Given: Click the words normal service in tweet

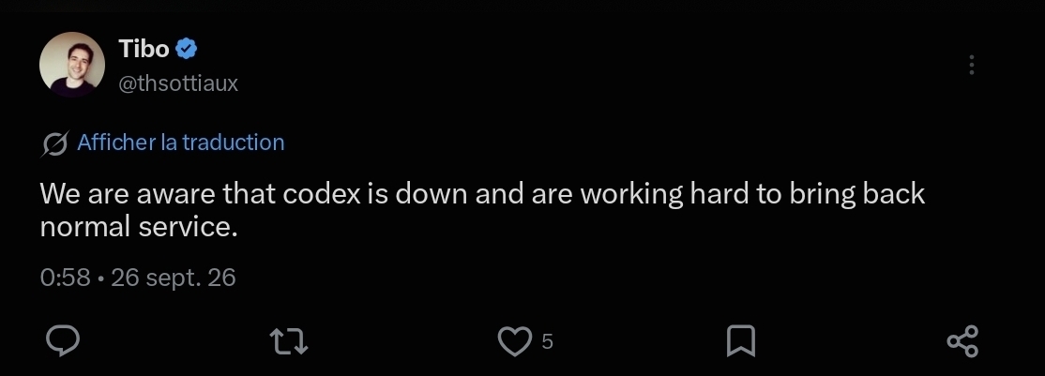Looking at the screenshot, I should coord(139,227).
